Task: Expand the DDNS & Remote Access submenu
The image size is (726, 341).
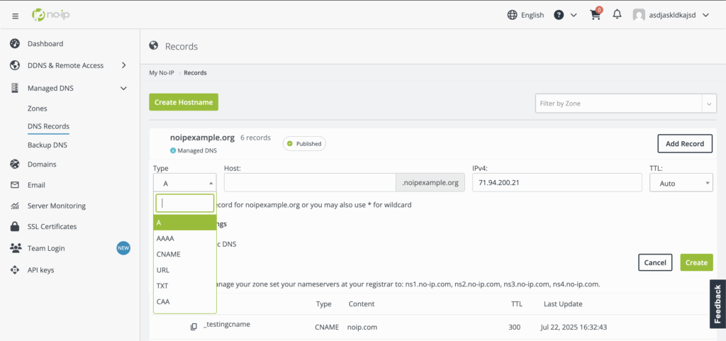Action: [x=123, y=65]
